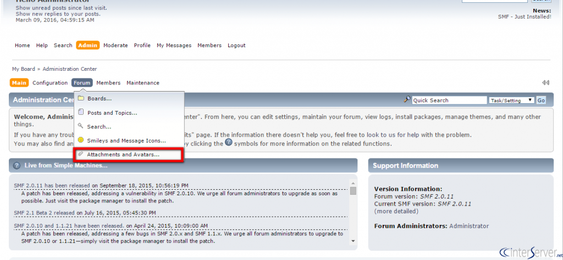The height and width of the screenshot is (260, 563).
Task: Click the news scrollbar thumb
Action: click(353, 190)
